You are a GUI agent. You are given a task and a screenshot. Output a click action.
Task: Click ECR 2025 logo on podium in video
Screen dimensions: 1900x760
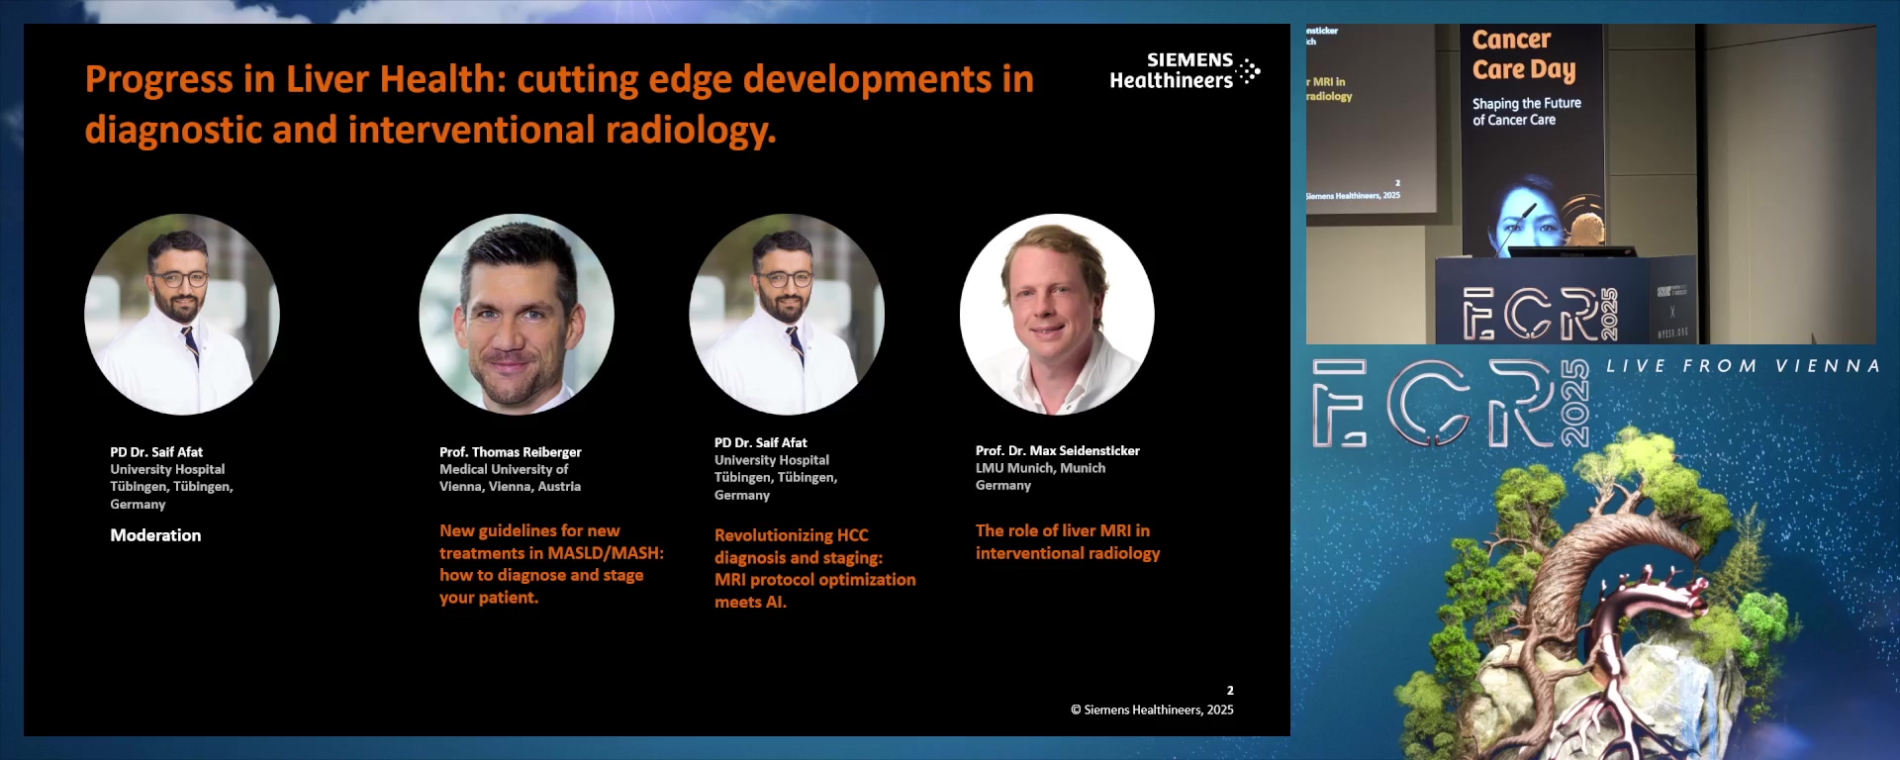tap(1540, 314)
